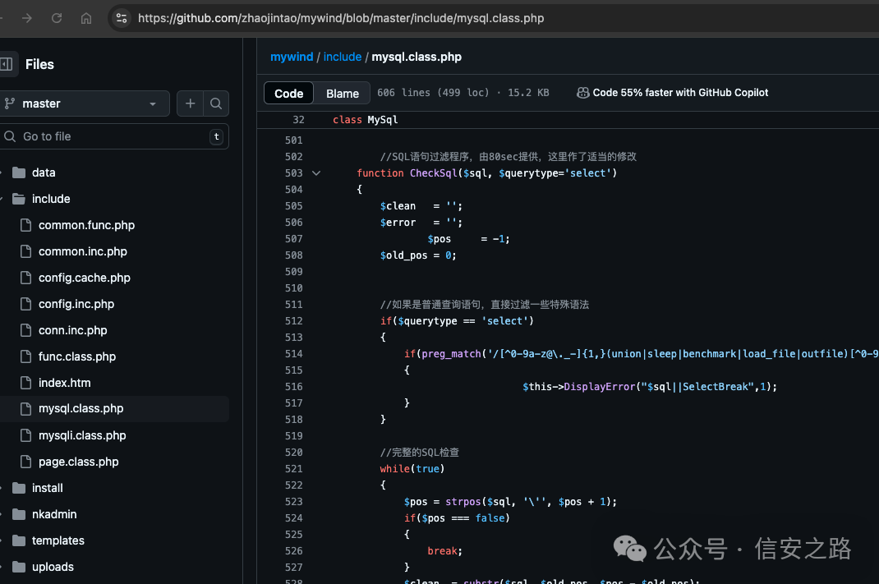Open mysqli.class.php in the file tree
This screenshot has height=584, width=879.
[82, 435]
